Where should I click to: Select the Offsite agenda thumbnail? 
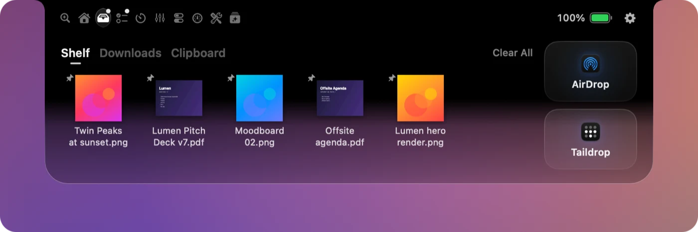pos(340,98)
